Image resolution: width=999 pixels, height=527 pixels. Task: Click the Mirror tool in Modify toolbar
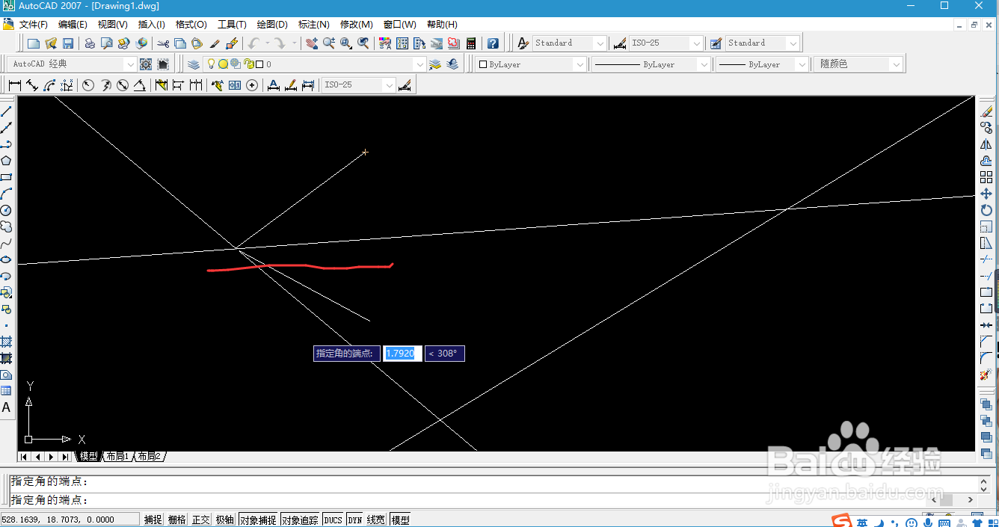[x=986, y=144]
